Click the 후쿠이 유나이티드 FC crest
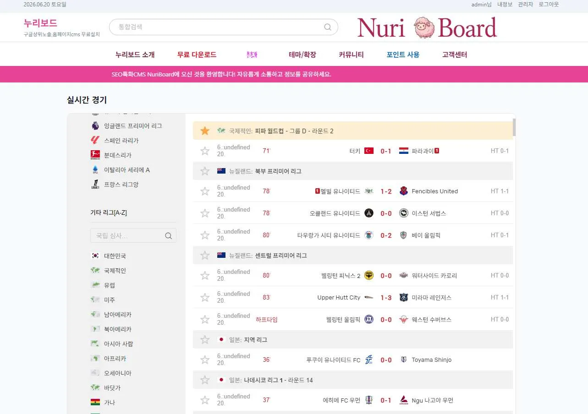 pyautogui.click(x=369, y=360)
